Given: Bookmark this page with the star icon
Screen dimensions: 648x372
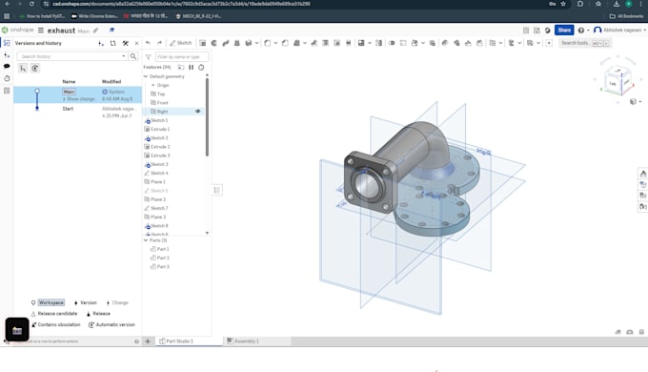Looking at the screenshot, I should pos(563,4).
